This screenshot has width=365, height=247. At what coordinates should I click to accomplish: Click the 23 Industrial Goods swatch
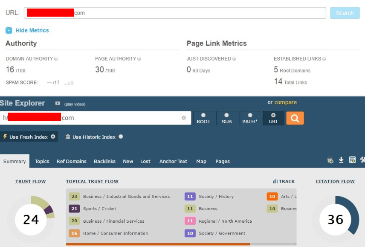point(74,196)
